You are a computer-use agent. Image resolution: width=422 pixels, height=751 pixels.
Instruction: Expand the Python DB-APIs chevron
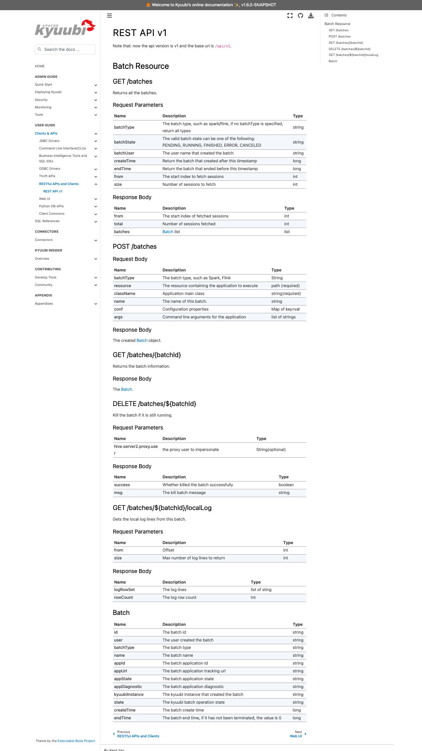pyautogui.click(x=96, y=206)
